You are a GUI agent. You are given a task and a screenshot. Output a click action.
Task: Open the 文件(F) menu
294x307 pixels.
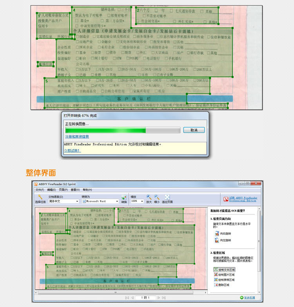point(40,190)
